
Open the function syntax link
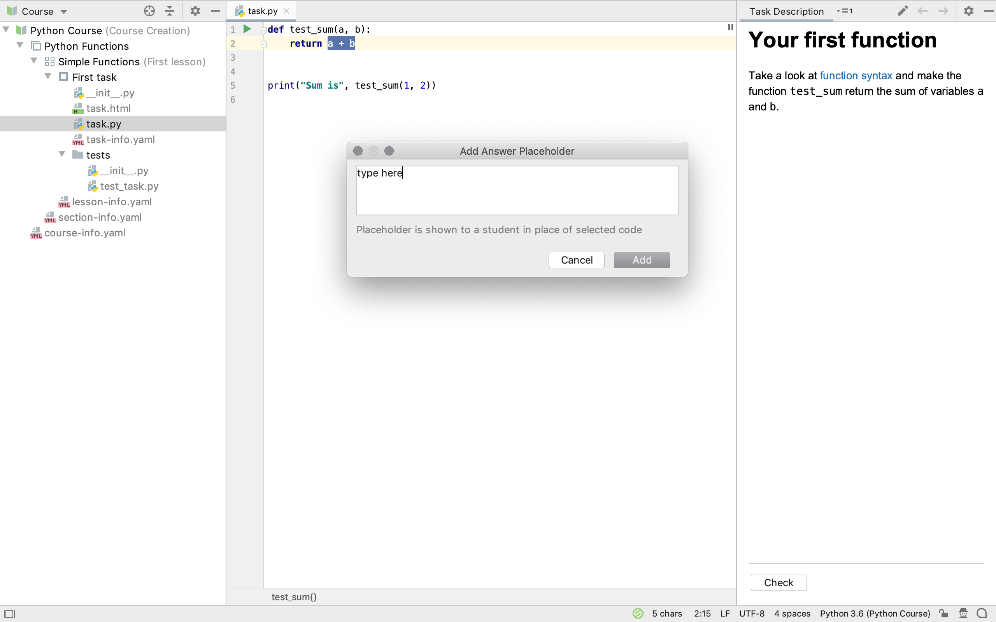point(856,76)
